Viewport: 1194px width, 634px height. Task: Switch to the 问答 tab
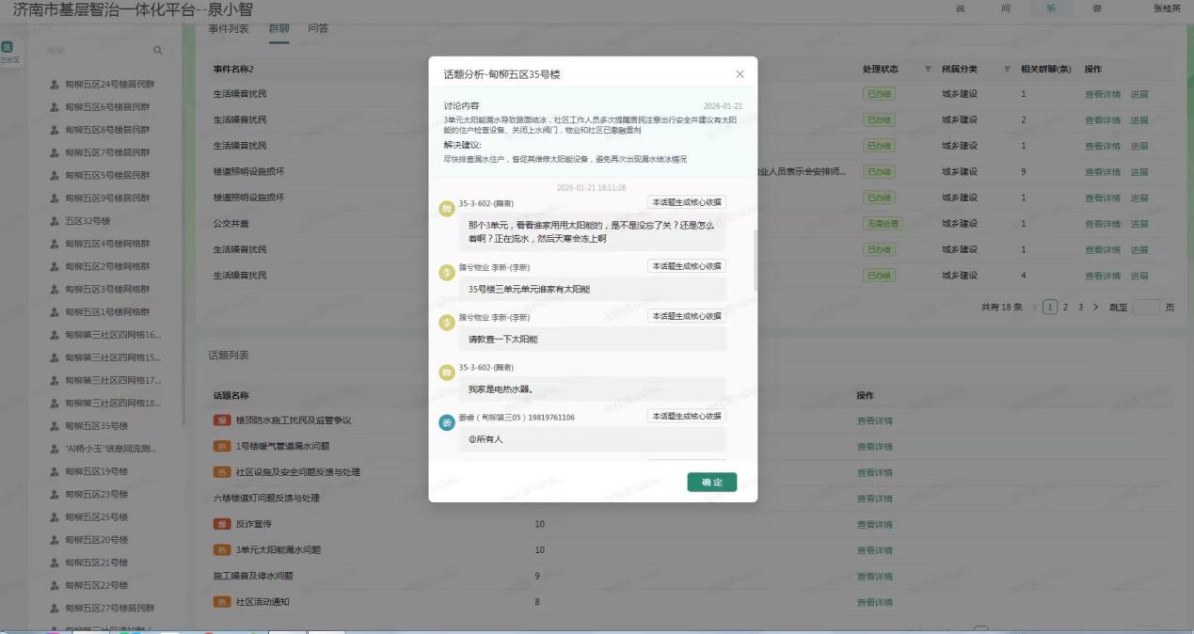pyautogui.click(x=318, y=29)
